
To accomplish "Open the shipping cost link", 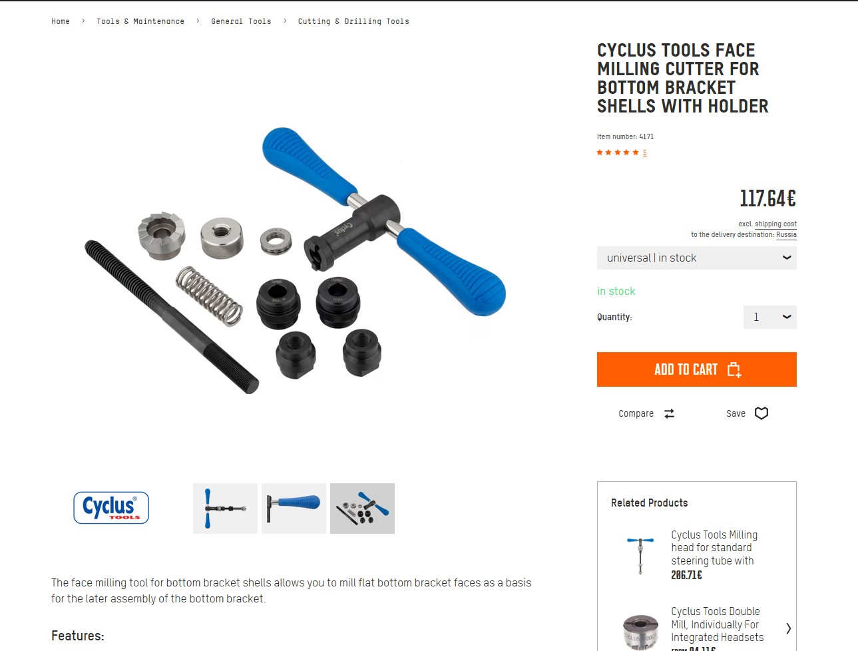I will (775, 224).
